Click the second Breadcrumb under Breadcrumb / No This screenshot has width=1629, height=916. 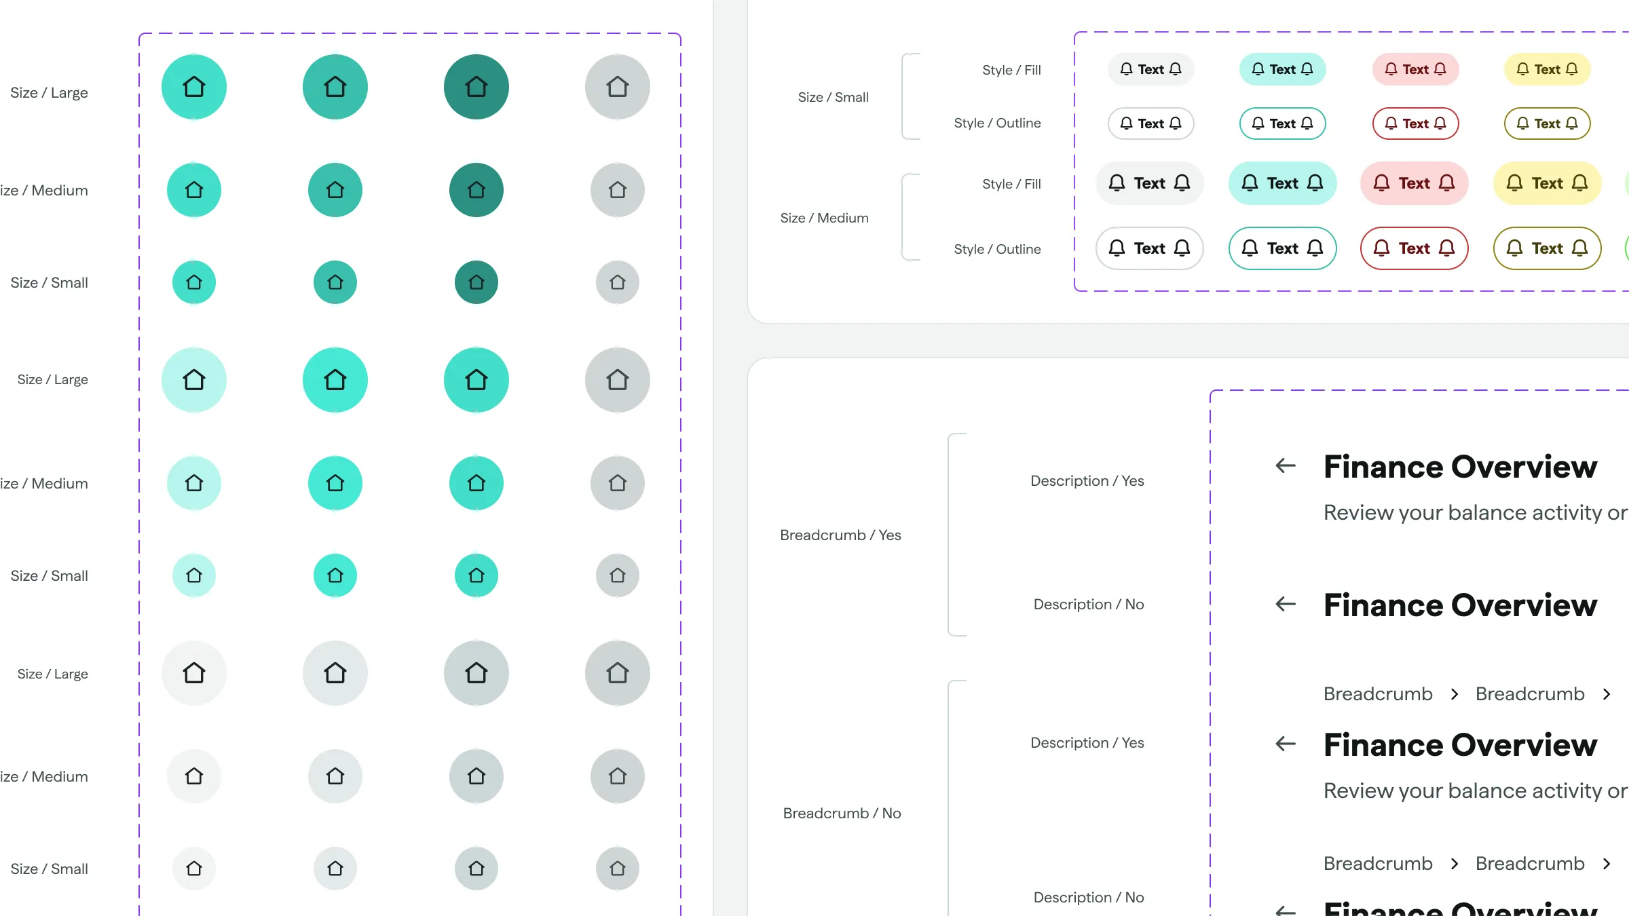point(1530,863)
